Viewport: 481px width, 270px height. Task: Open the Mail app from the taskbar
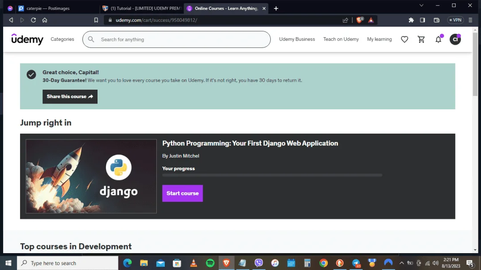click(x=160, y=263)
